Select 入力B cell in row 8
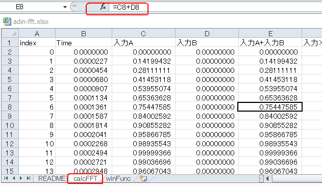The image size is (322, 186). (x=207, y=107)
